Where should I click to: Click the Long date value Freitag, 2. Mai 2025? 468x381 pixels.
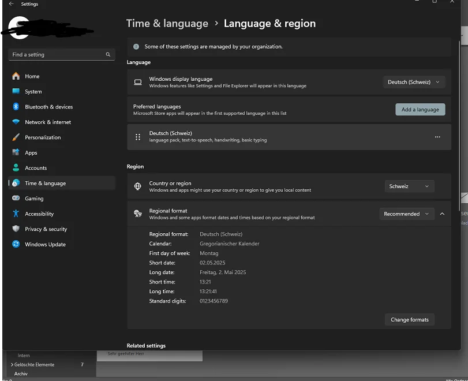(x=223, y=272)
